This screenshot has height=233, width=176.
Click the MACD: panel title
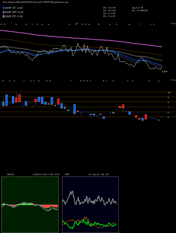tap(10, 174)
